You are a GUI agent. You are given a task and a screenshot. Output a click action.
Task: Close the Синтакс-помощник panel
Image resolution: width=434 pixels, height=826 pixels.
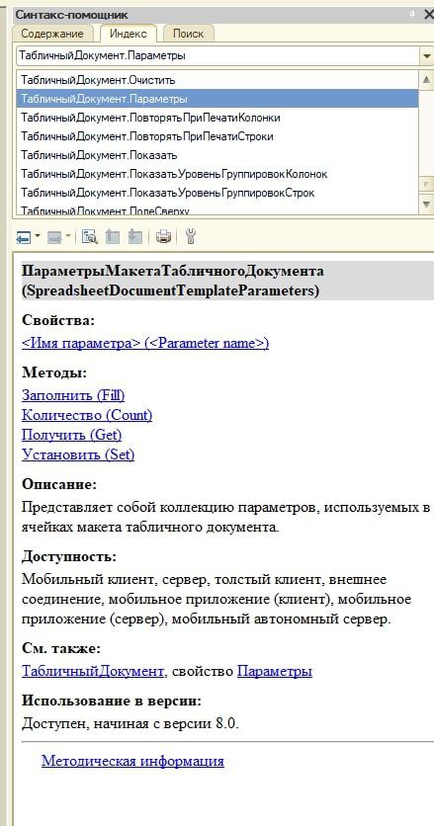tap(428, 15)
